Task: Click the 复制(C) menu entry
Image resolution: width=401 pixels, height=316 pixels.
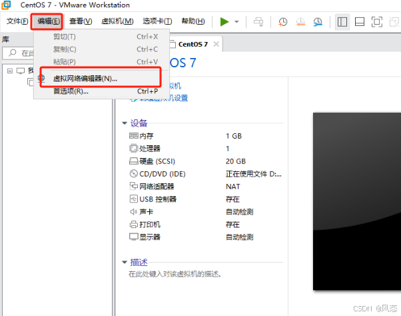Action: (x=101, y=49)
